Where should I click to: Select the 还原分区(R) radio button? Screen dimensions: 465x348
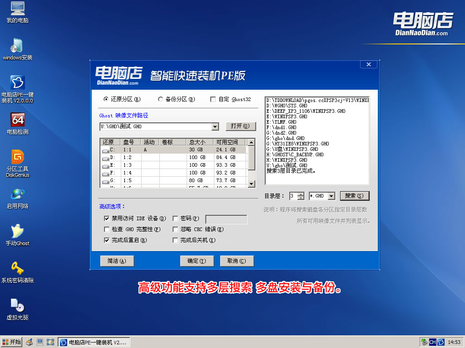(106, 99)
